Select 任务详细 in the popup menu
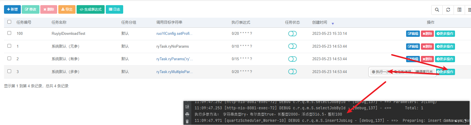 (x=402, y=72)
